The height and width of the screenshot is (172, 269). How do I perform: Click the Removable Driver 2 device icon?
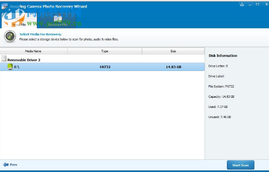4,58
